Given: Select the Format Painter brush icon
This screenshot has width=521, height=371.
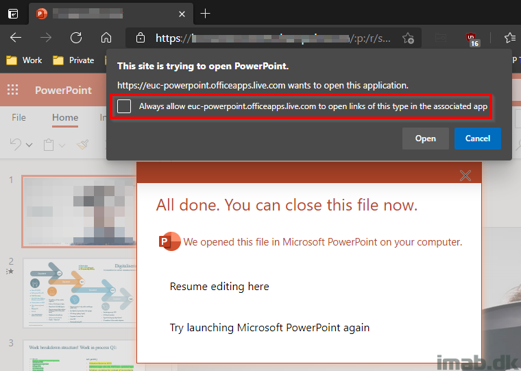Looking at the screenshot, I should [83, 145].
